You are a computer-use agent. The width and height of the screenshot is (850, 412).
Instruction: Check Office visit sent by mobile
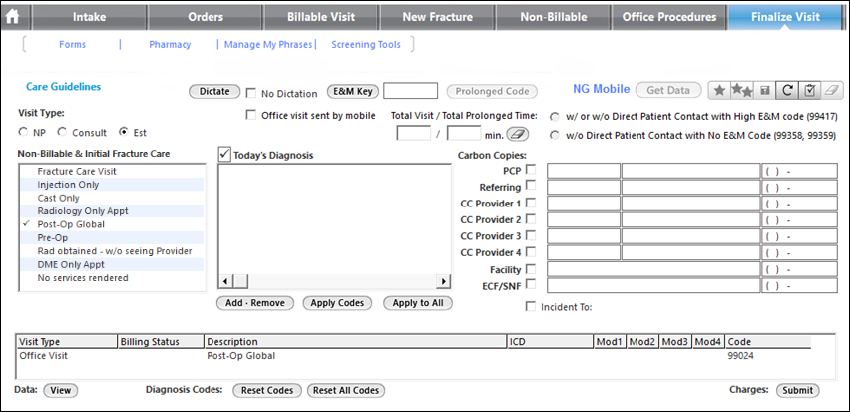[251, 115]
